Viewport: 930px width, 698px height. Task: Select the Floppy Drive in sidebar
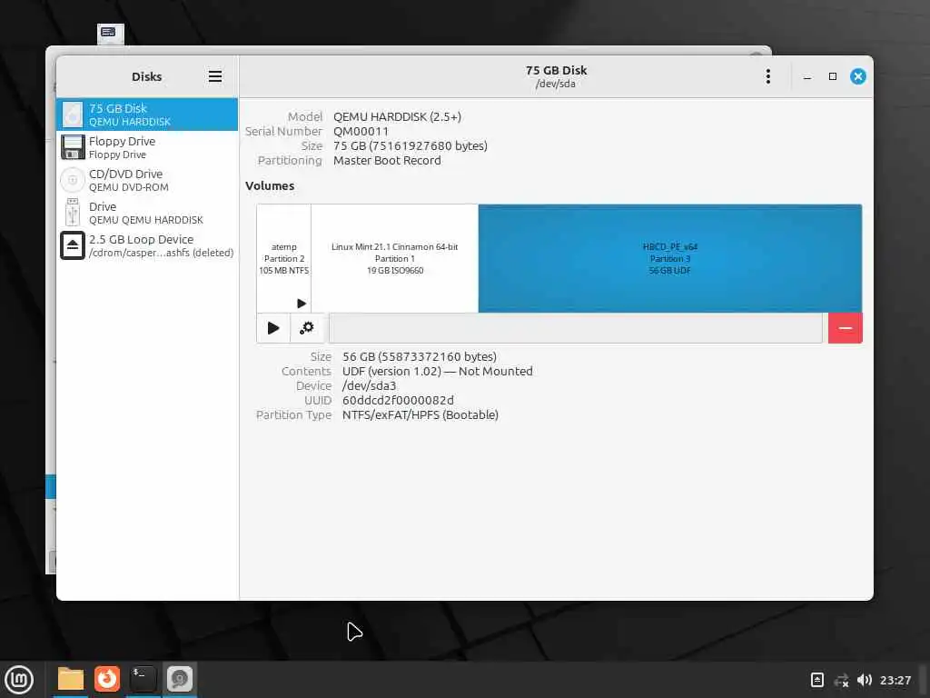tap(147, 147)
